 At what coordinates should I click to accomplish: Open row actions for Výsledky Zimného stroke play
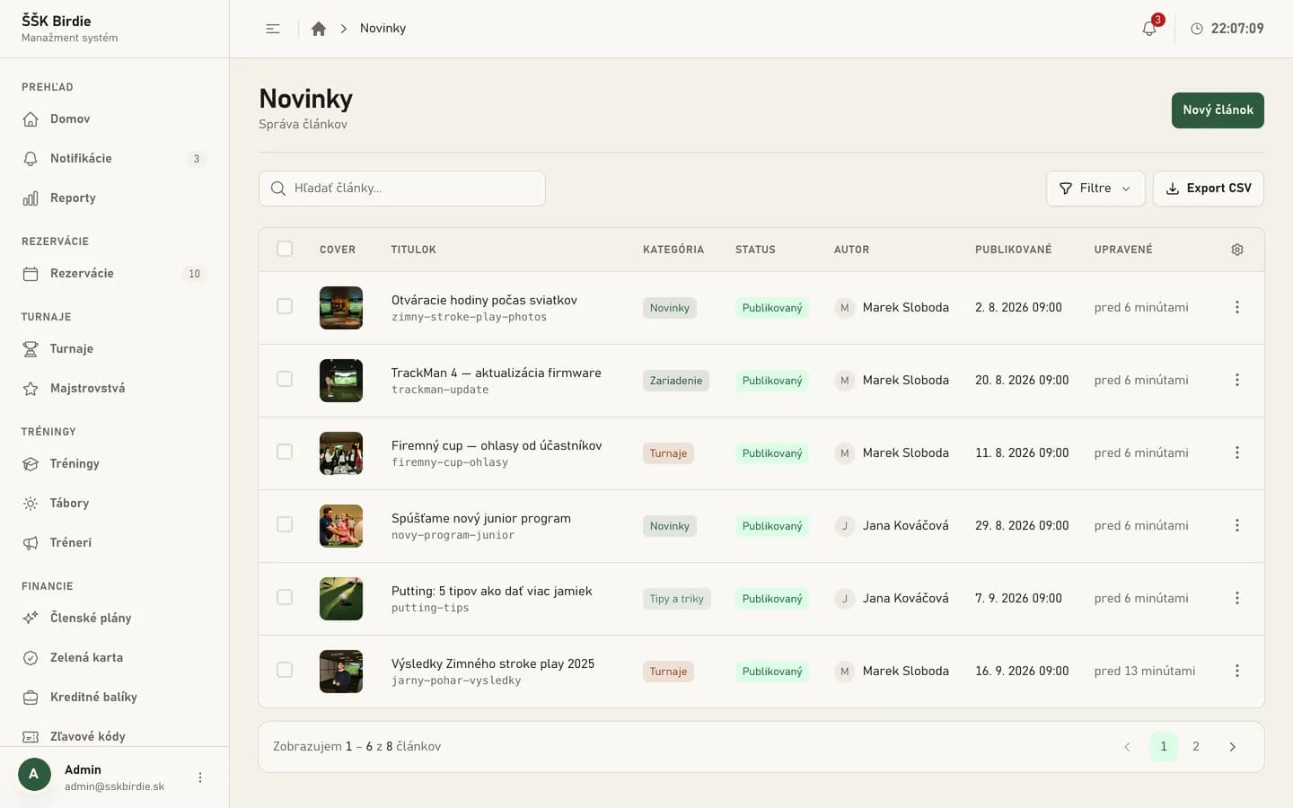[x=1237, y=671]
